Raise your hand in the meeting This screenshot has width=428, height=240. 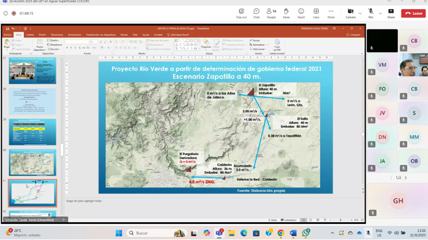286,13
